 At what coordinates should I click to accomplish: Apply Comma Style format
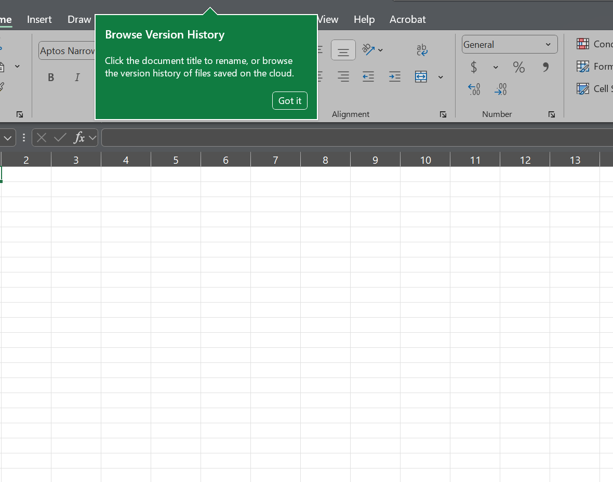click(x=546, y=67)
